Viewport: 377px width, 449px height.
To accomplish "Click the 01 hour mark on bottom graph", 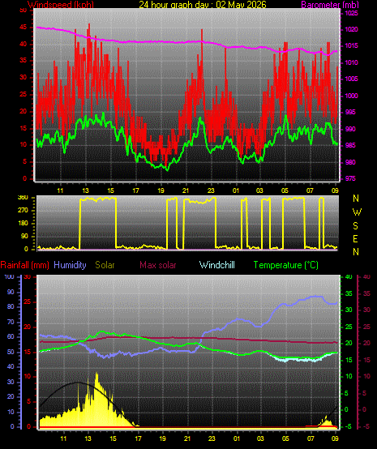I will (237, 438).
